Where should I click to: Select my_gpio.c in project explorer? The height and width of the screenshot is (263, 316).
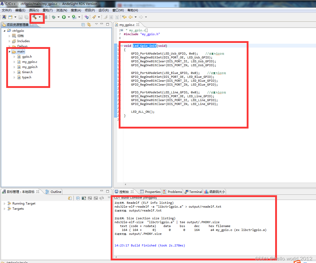tap(29, 62)
